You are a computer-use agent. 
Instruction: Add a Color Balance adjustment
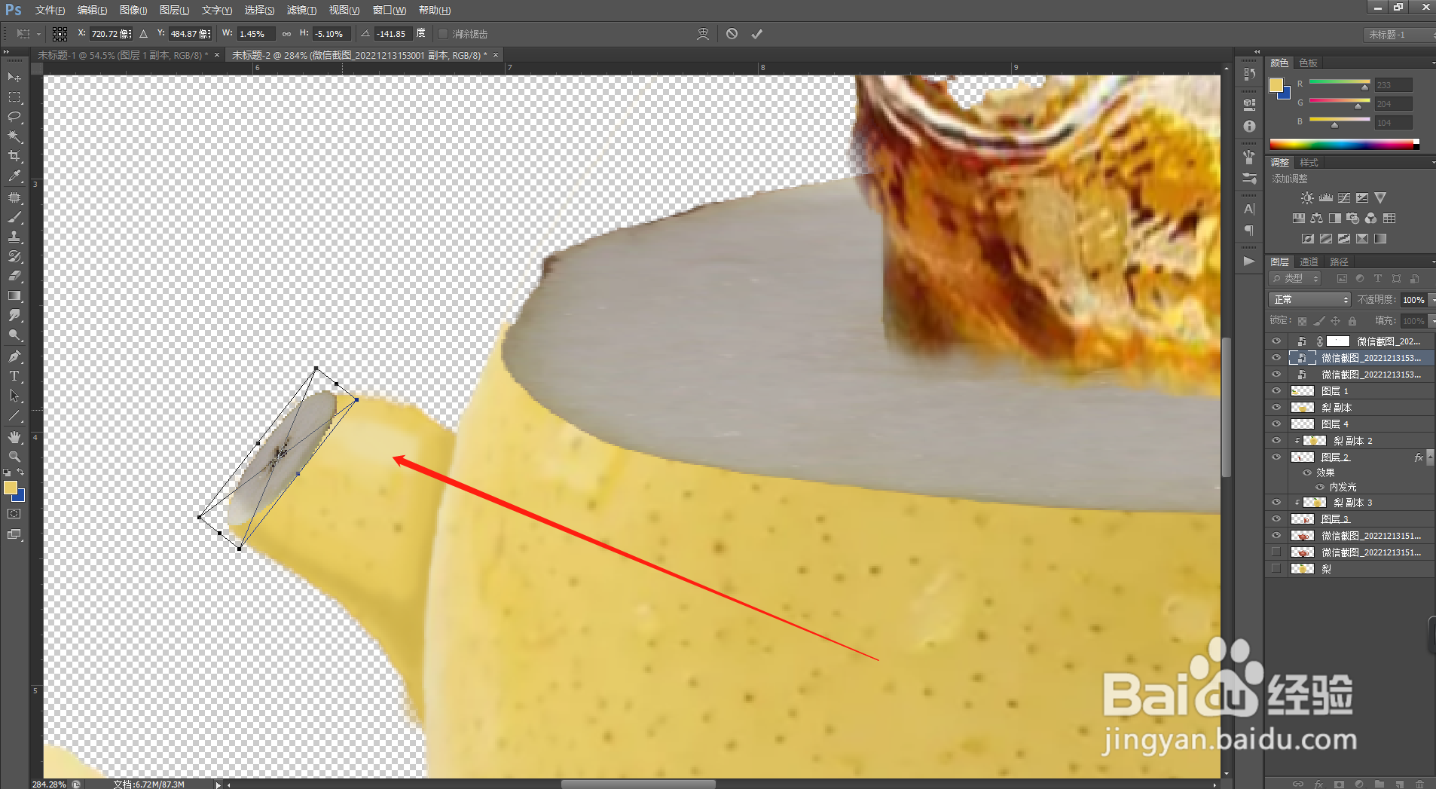pyautogui.click(x=1316, y=218)
